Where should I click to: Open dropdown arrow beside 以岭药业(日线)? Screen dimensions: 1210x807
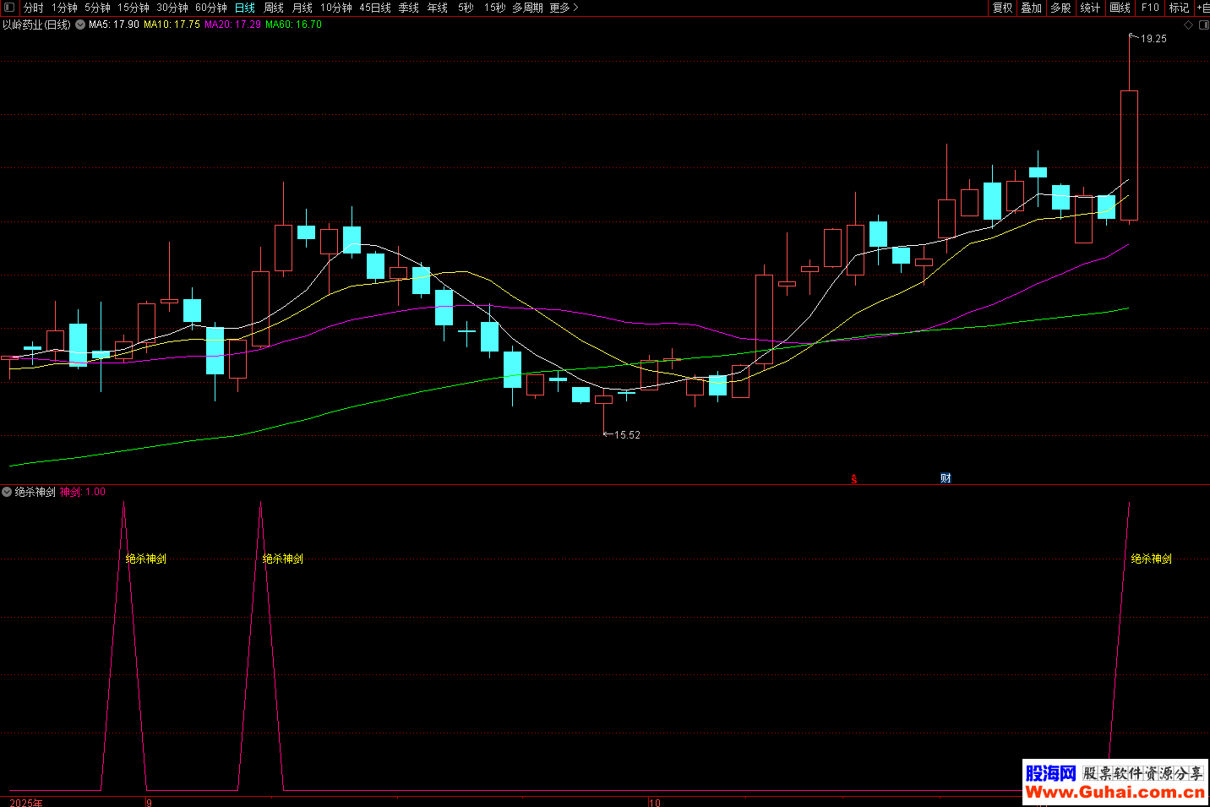[80, 25]
